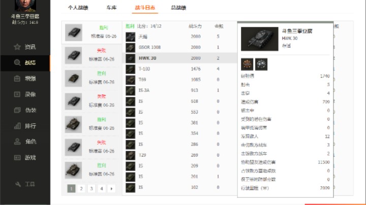Go to page 4 of battle list
The image size is (366, 205).
click(x=102, y=188)
